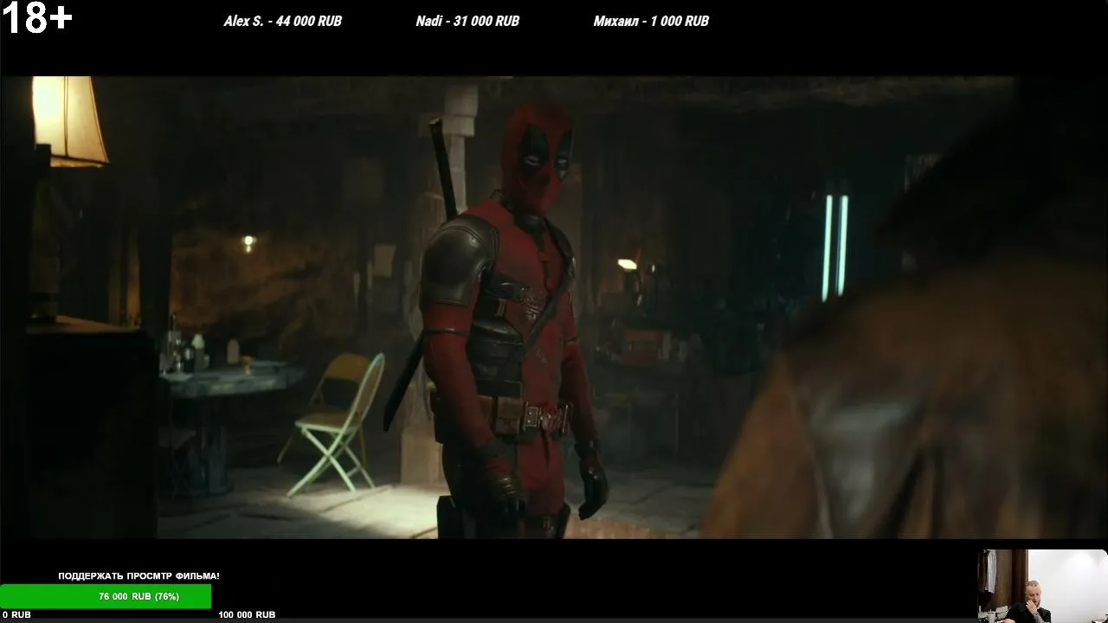Click the '100 000 RUB' goal label

[x=247, y=614]
